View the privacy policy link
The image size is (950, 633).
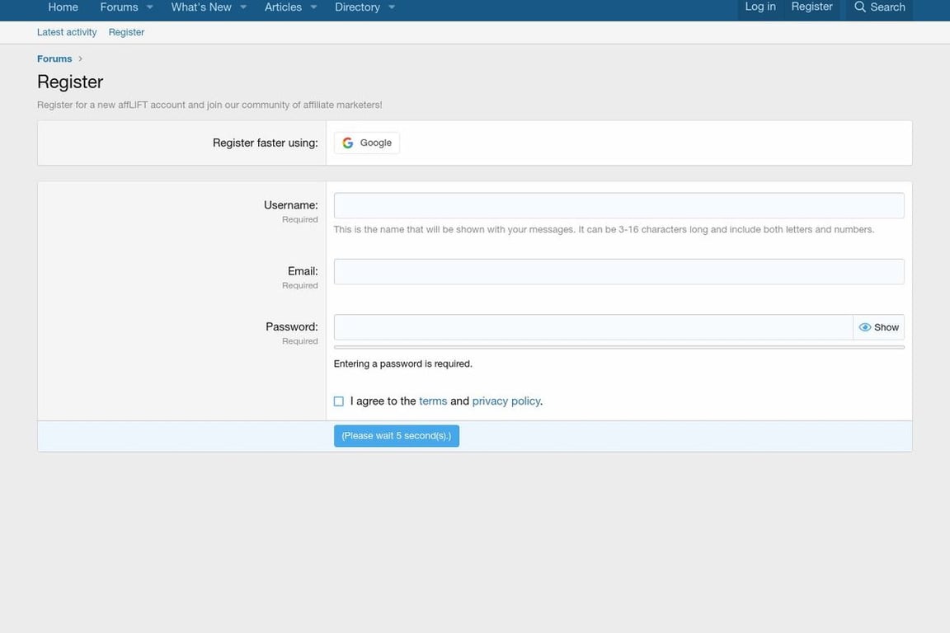point(506,401)
